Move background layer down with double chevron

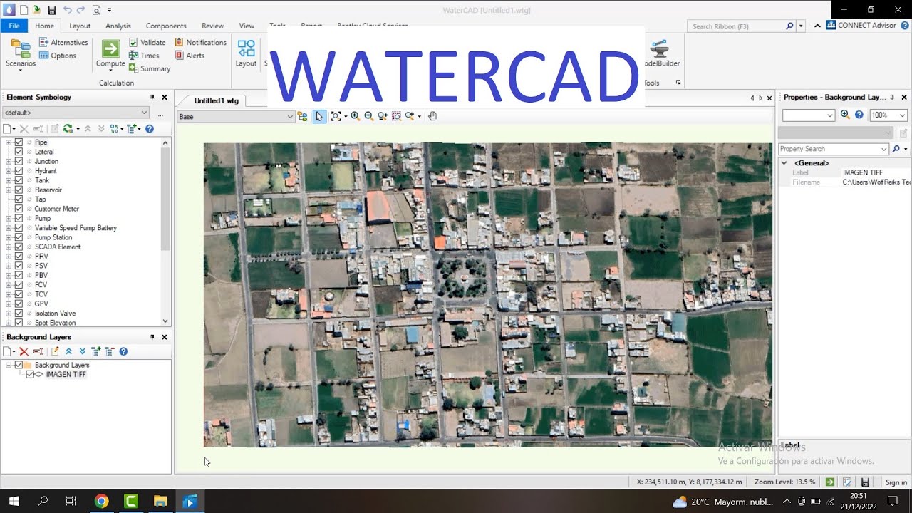point(83,351)
